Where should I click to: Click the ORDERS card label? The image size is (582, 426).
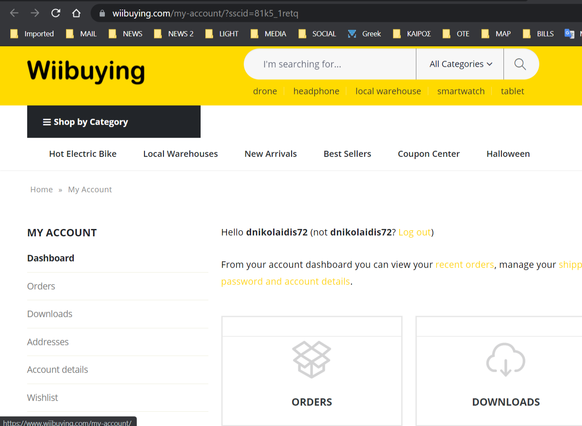click(312, 402)
